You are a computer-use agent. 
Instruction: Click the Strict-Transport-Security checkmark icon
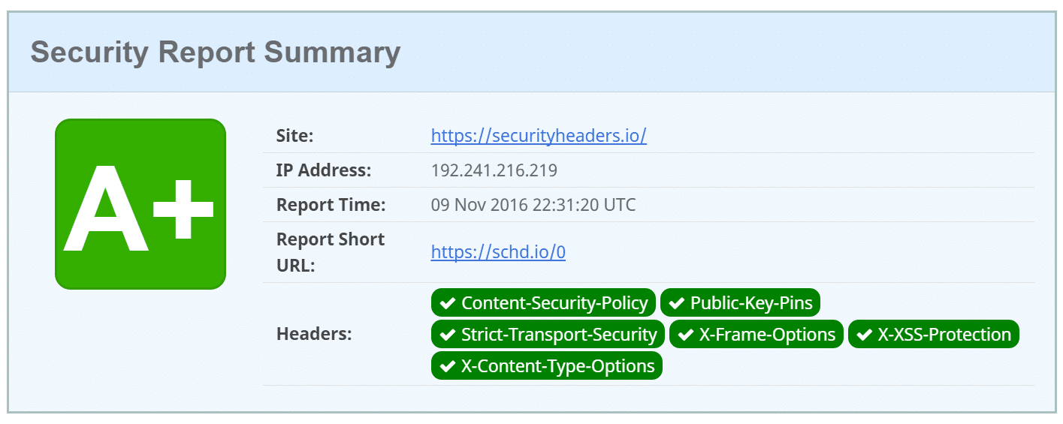tap(448, 335)
